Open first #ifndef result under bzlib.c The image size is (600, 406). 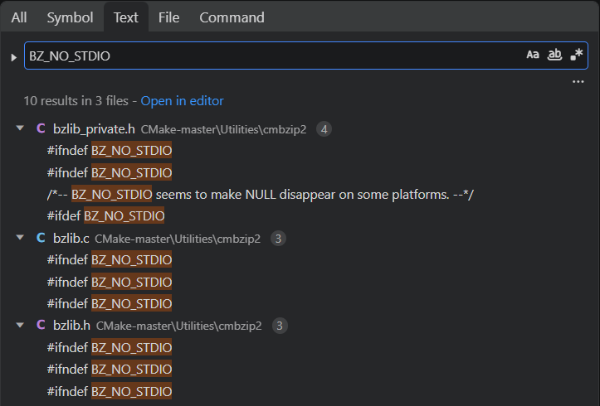[x=110, y=259]
